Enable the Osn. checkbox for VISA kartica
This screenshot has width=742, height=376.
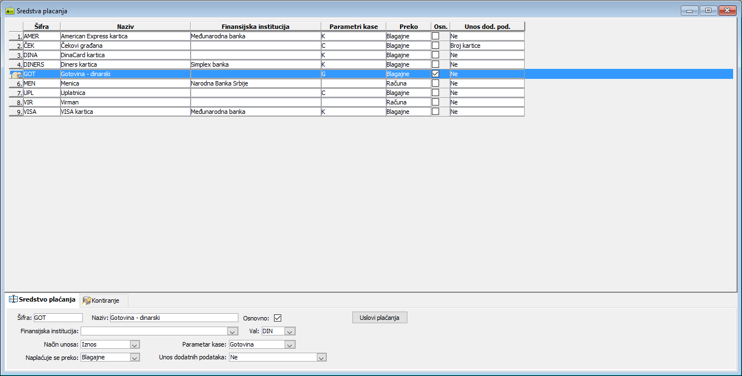point(436,112)
